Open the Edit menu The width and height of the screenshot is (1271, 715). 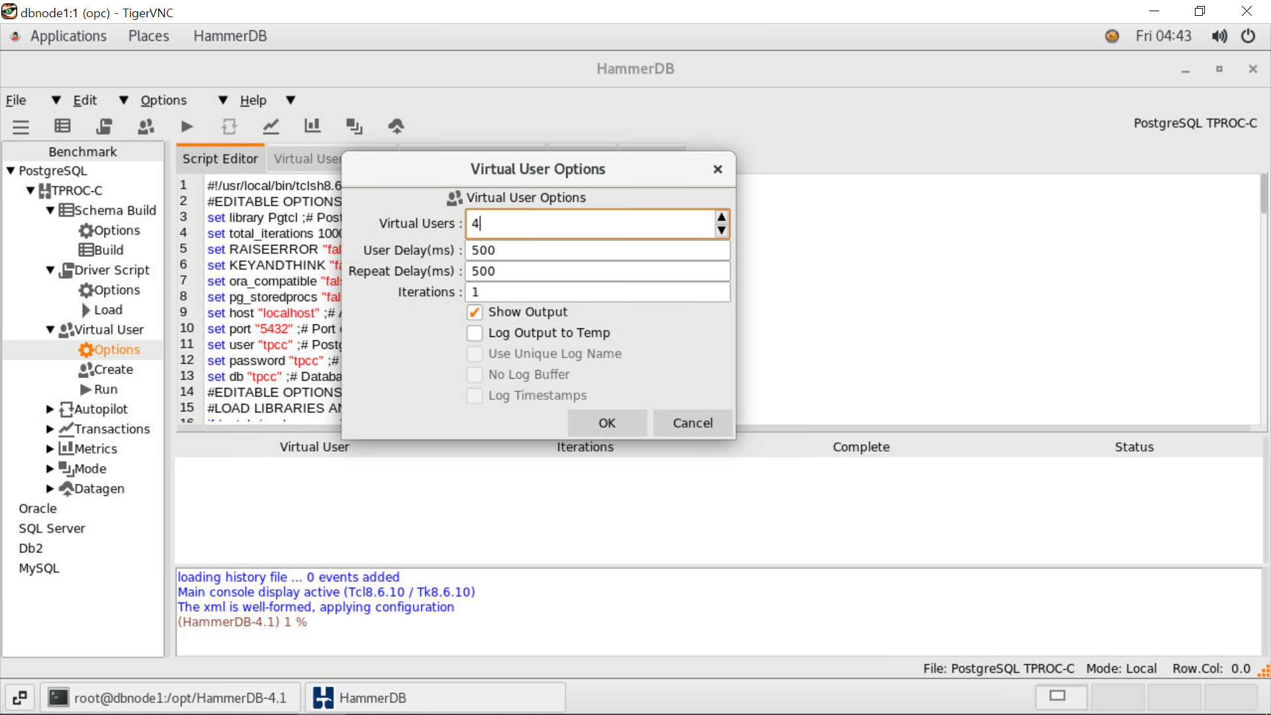coord(85,100)
